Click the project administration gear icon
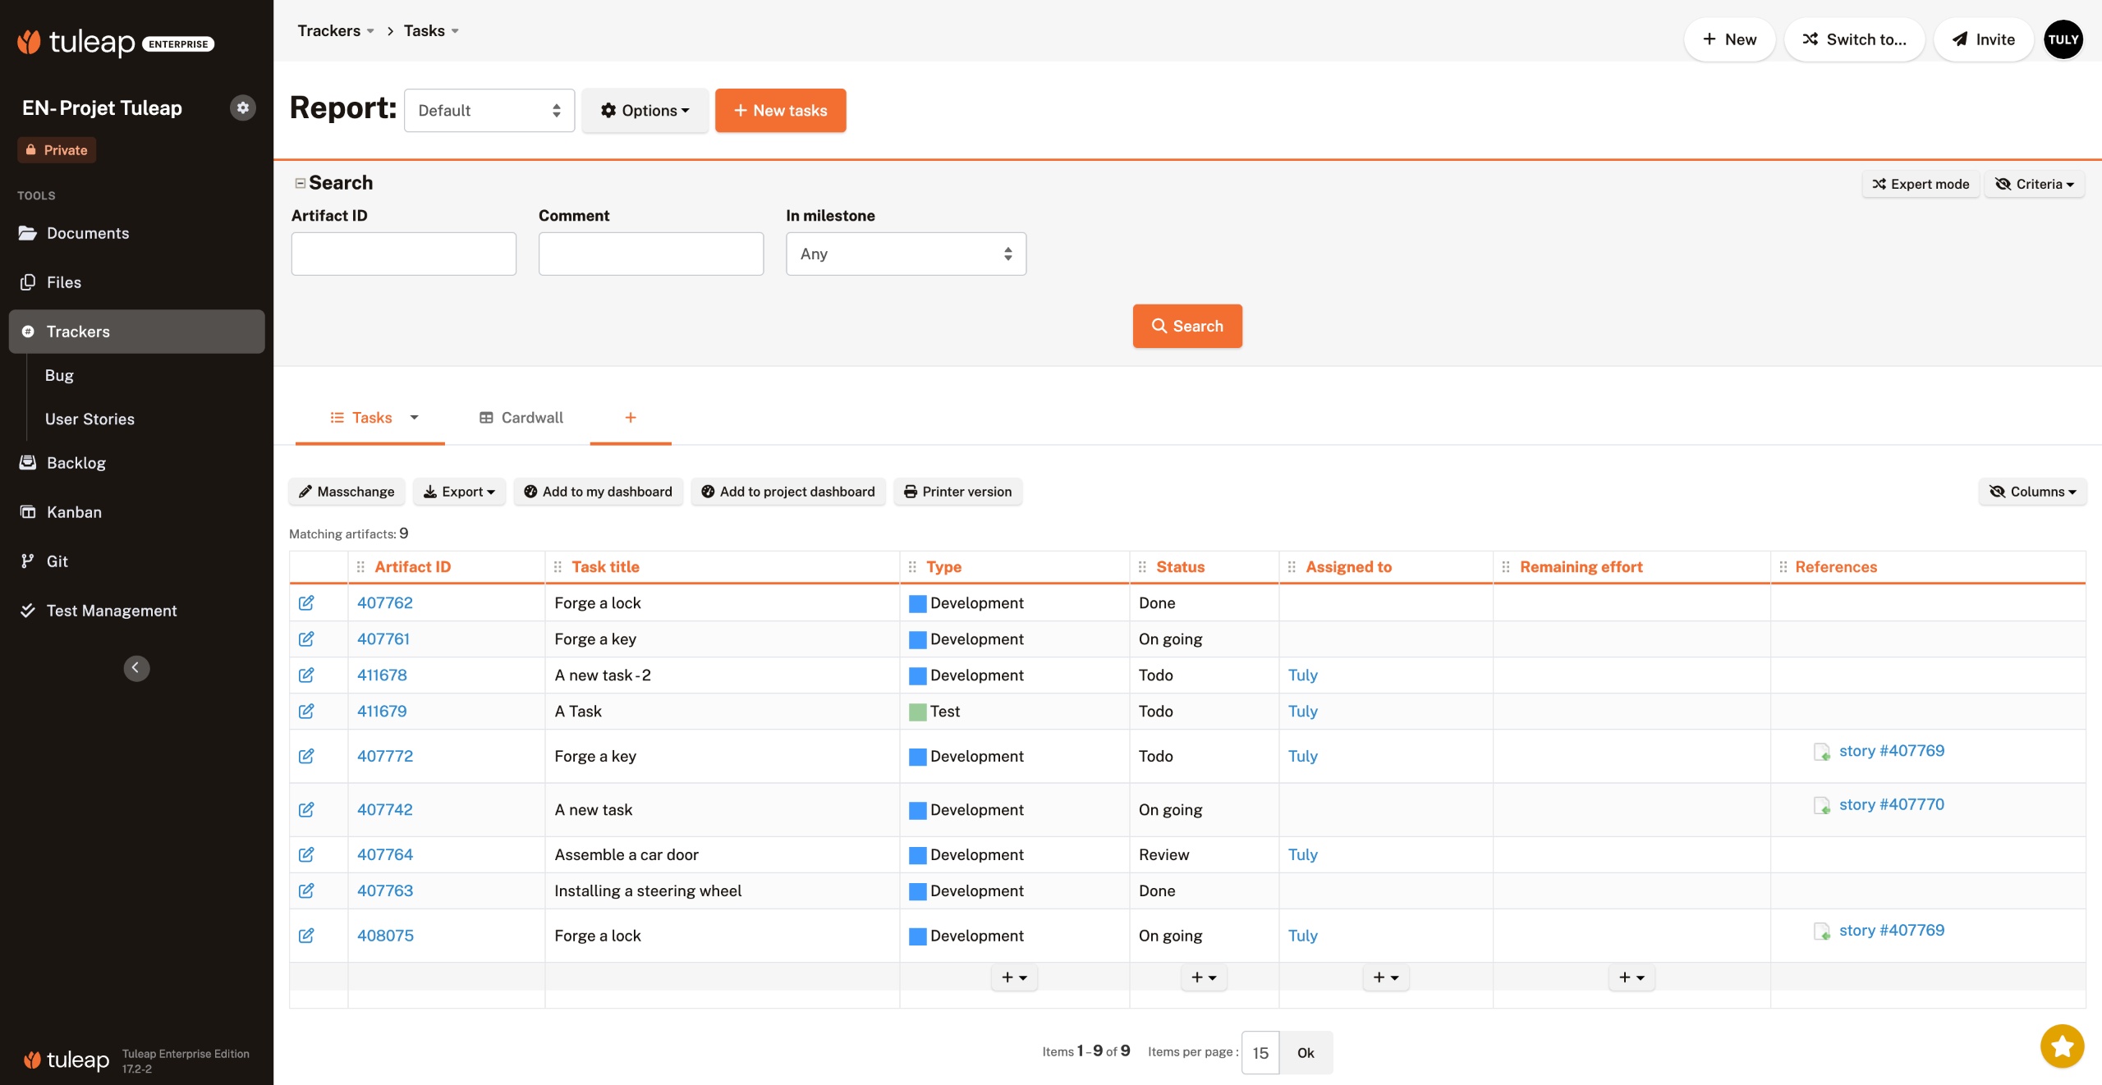This screenshot has width=2102, height=1085. coord(242,108)
